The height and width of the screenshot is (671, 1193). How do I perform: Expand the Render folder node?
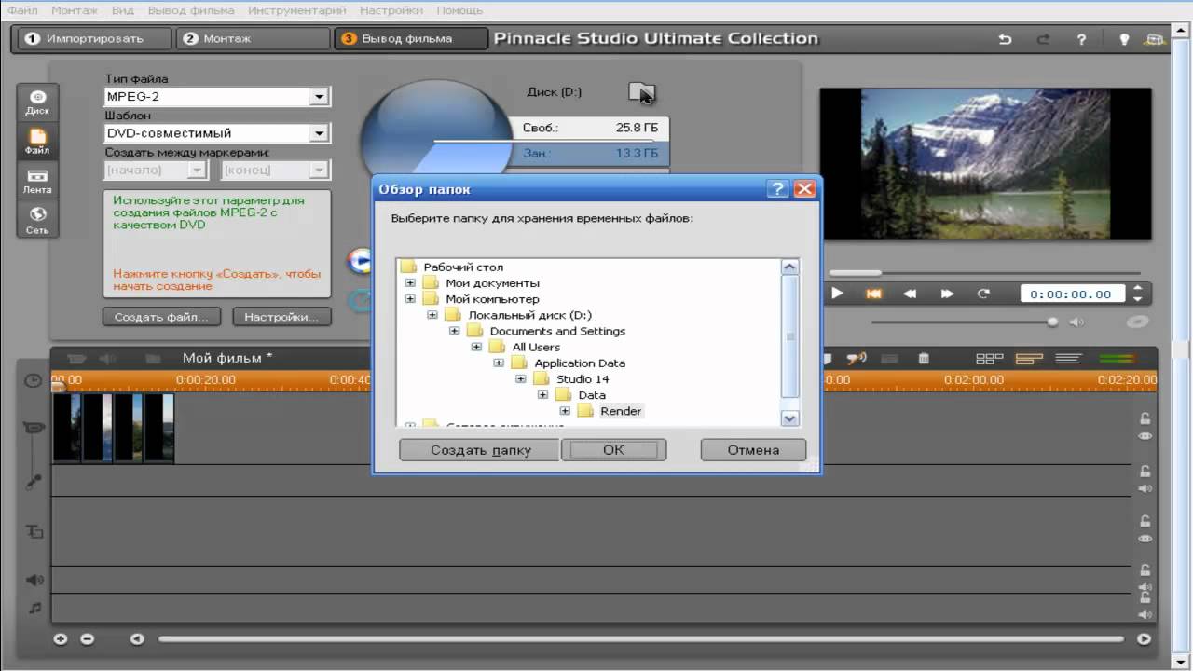point(565,411)
